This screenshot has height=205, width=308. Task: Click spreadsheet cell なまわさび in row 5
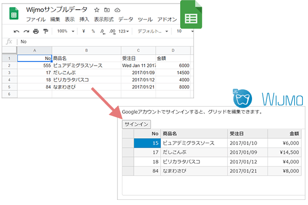pos(86,87)
